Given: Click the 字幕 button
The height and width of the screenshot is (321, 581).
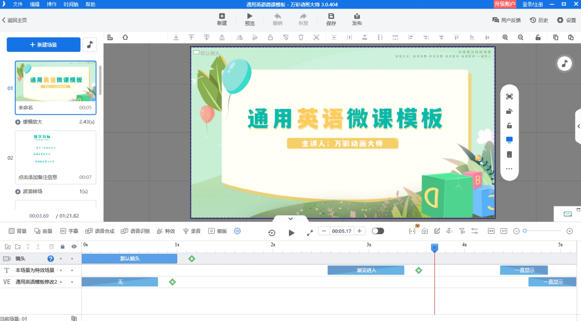Looking at the screenshot, I should click(69, 231).
